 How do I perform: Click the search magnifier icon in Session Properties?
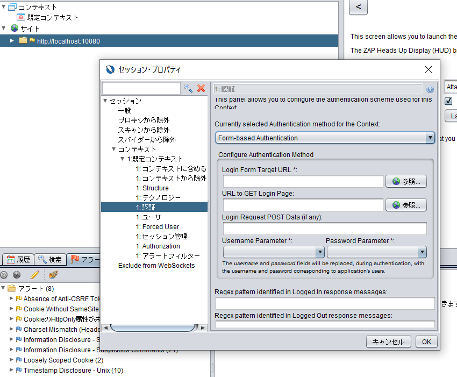coord(188,88)
